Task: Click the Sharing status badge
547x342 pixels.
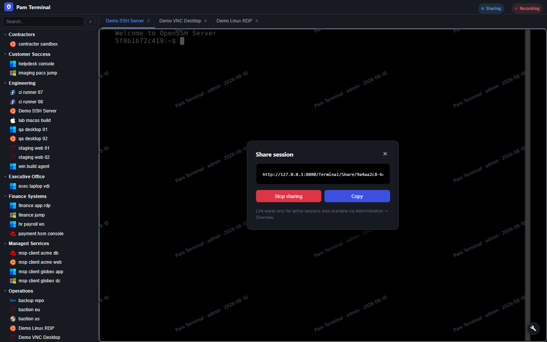Action: pos(491,8)
